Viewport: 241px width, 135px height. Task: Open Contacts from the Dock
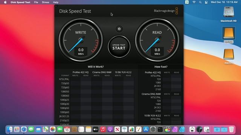(74, 129)
